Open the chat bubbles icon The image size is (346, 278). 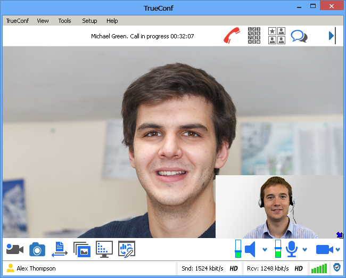tap(299, 36)
